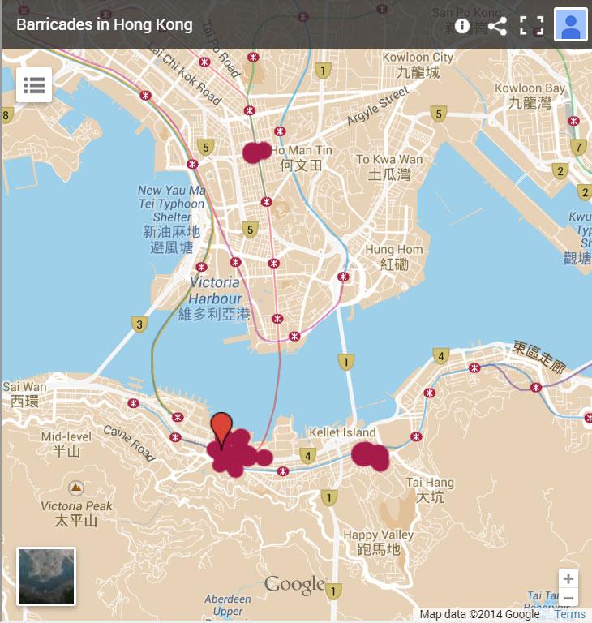592x623 pixels.
Task: Click the 'Ho Man Tin' place label
Action: coord(302,150)
